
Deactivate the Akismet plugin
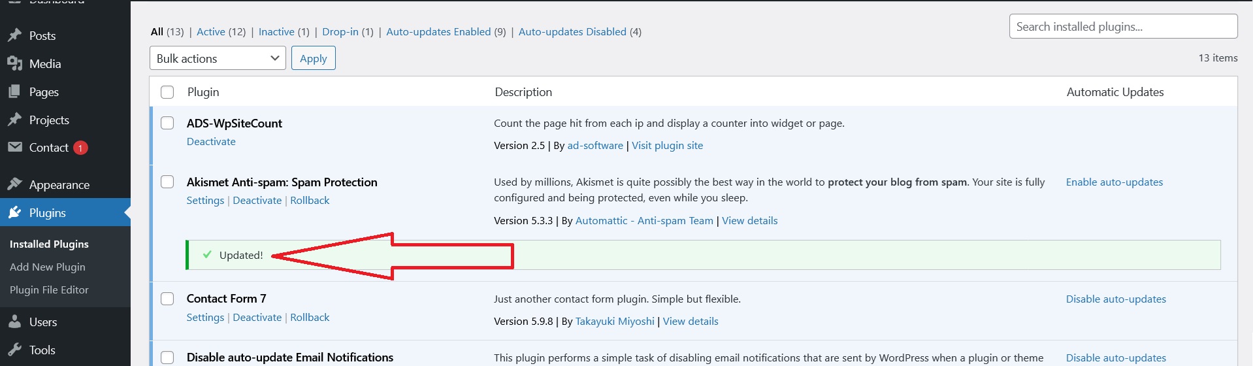click(257, 200)
